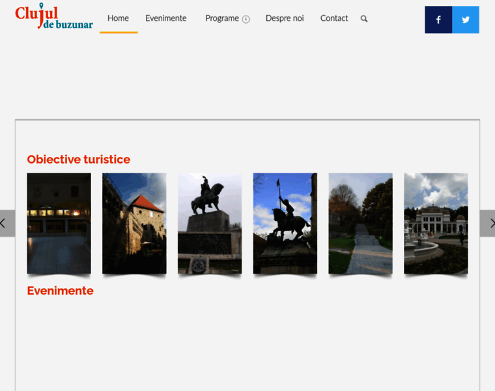This screenshot has height=391, width=495.
Task: Select the park pathway thumbnail
Action: [x=360, y=223]
